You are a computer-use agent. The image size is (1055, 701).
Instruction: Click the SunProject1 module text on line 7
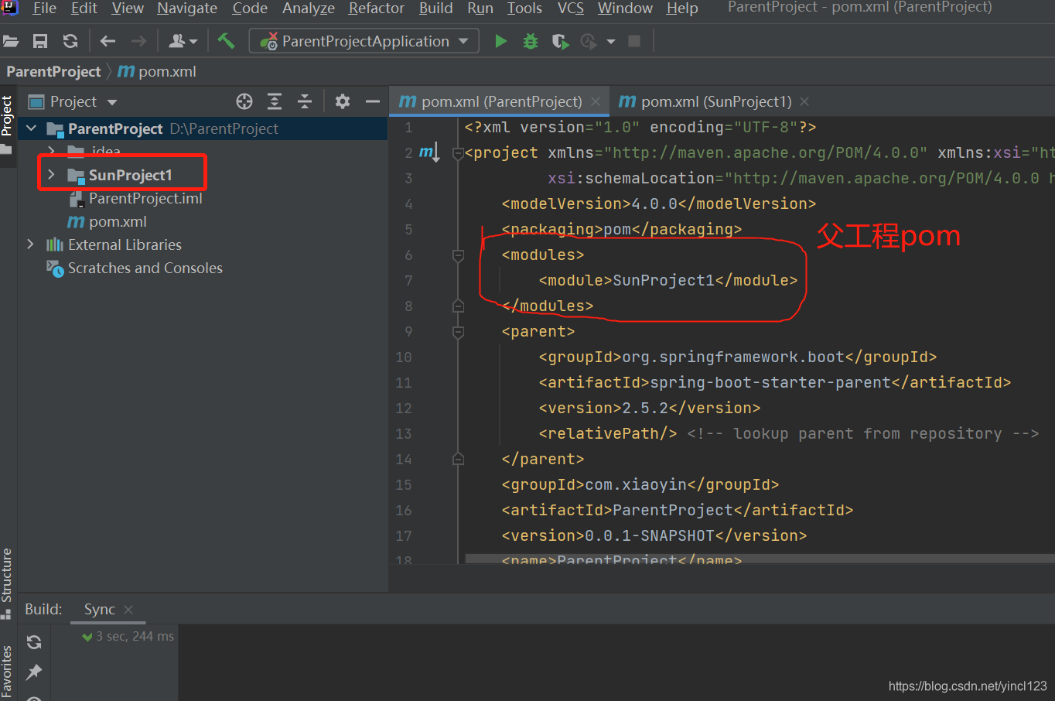point(663,280)
